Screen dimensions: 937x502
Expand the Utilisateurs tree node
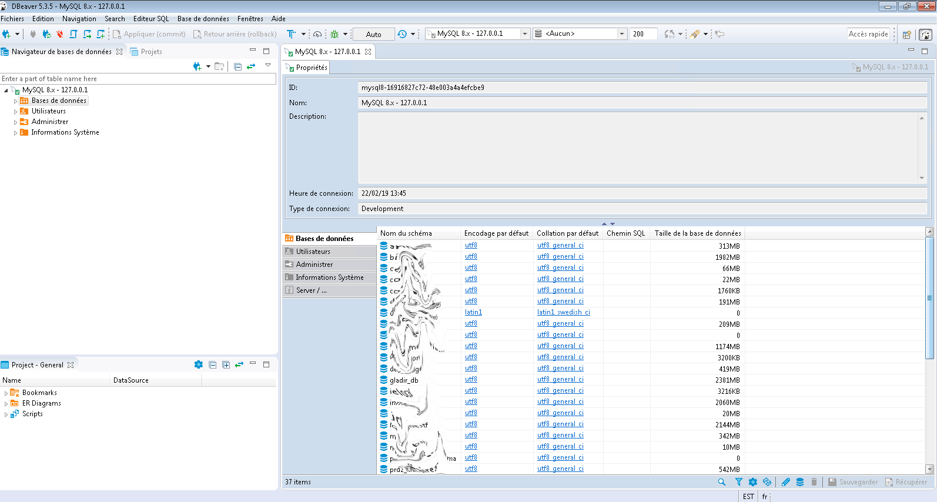click(x=16, y=112)
